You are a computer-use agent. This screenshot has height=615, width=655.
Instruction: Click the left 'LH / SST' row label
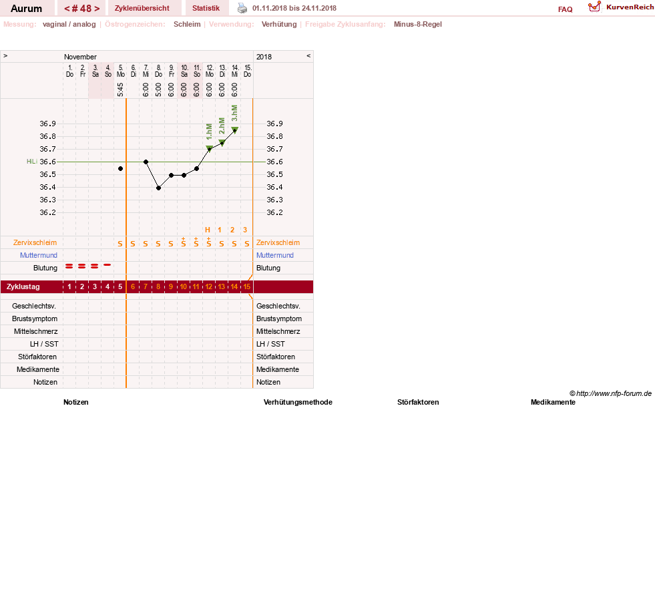click(x=44, y=344)
